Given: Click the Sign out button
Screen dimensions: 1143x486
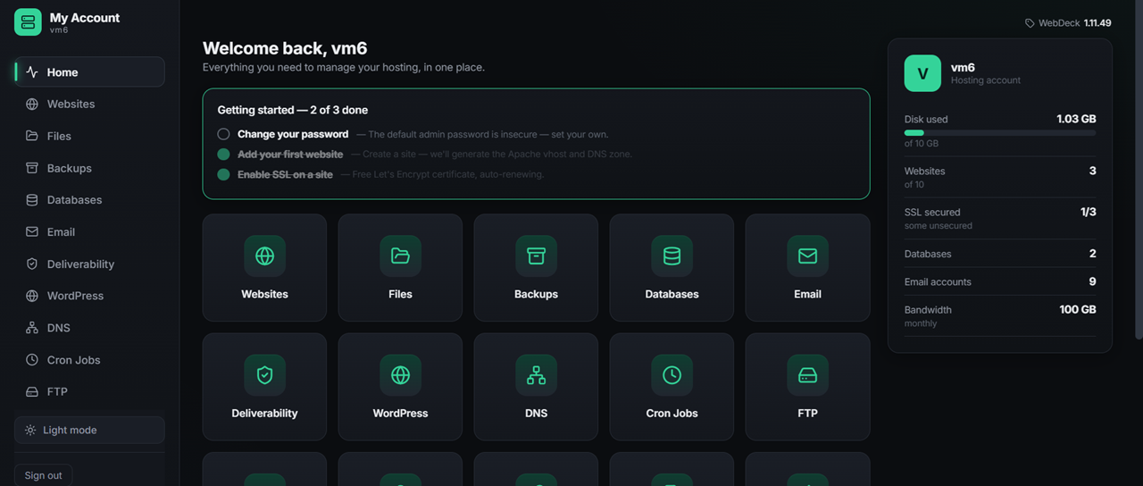Looking at the screenshot, I should pos(44,475).
